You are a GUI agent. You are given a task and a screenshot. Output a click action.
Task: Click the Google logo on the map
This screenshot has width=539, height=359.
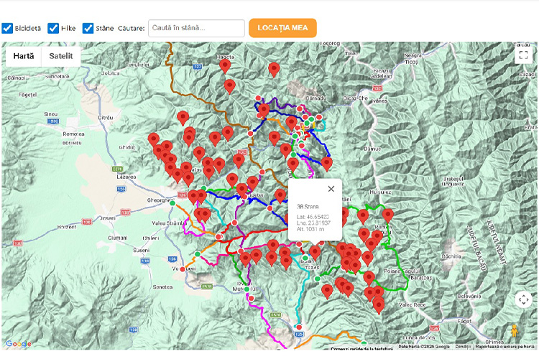18,344
